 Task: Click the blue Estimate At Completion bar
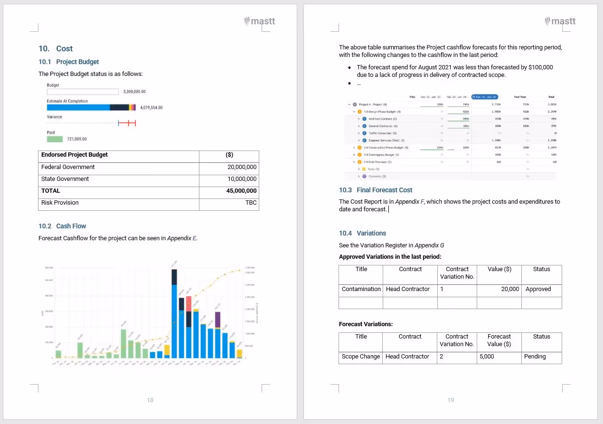pos(78,107)
